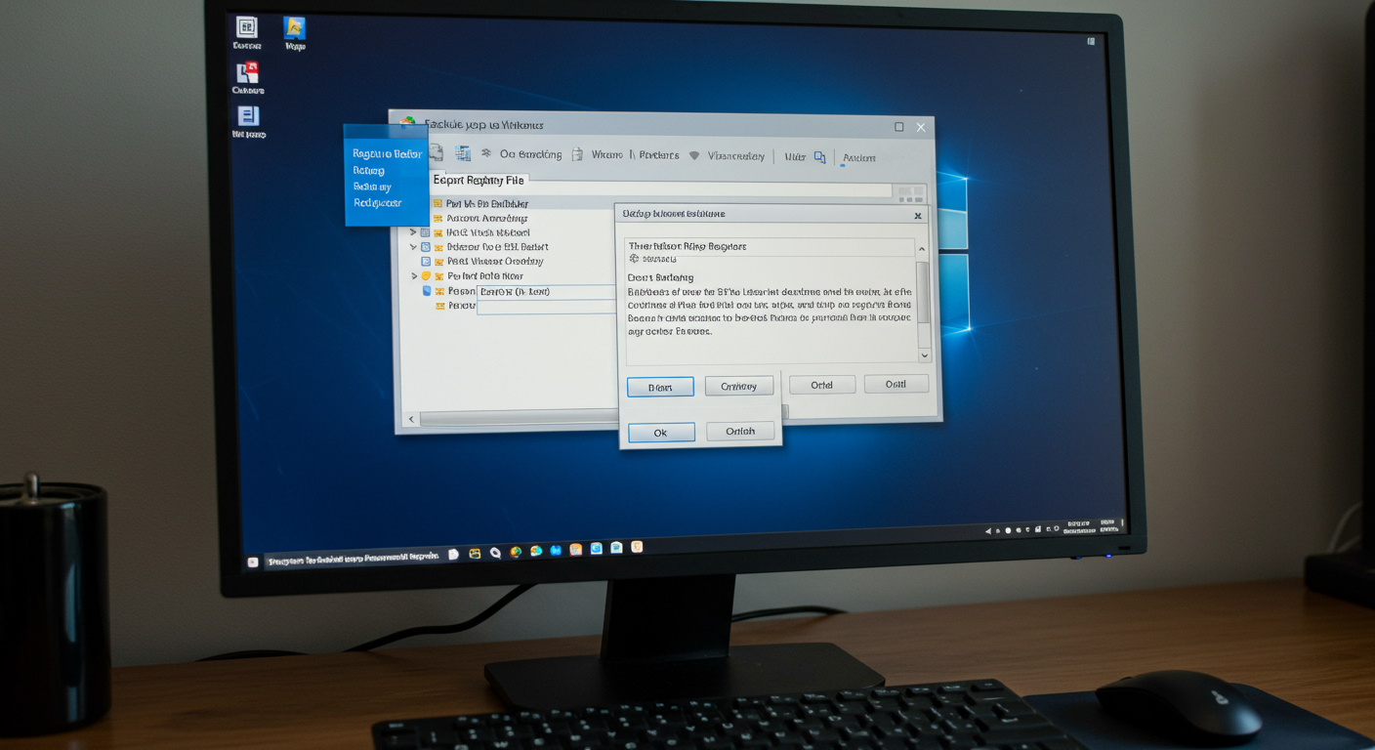Click the blue grid icon in the toolbar
Image resolution: width=1375 pixels, height=750 pixels.
463,153
